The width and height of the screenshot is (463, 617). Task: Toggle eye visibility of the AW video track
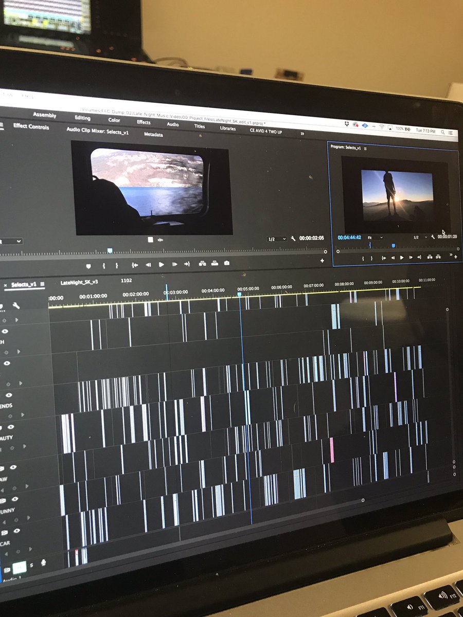coord(13,467)
